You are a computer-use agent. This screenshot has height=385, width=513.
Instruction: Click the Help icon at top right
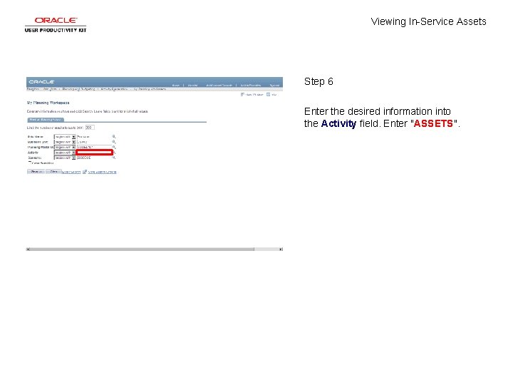point(269,94)
